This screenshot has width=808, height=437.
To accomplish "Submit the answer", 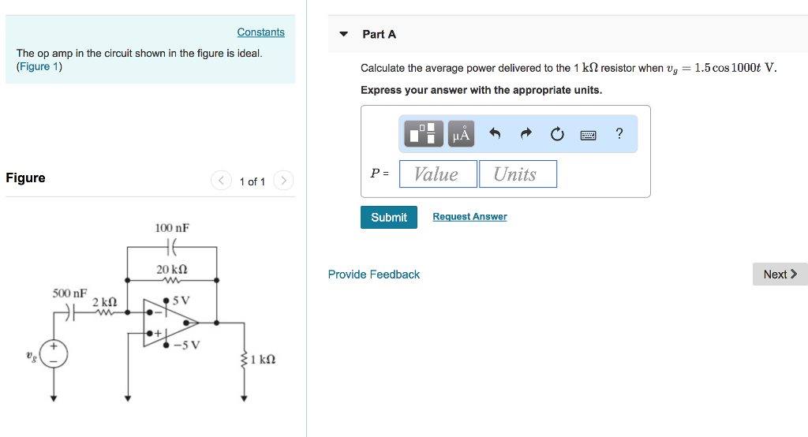I will point(389,218).
